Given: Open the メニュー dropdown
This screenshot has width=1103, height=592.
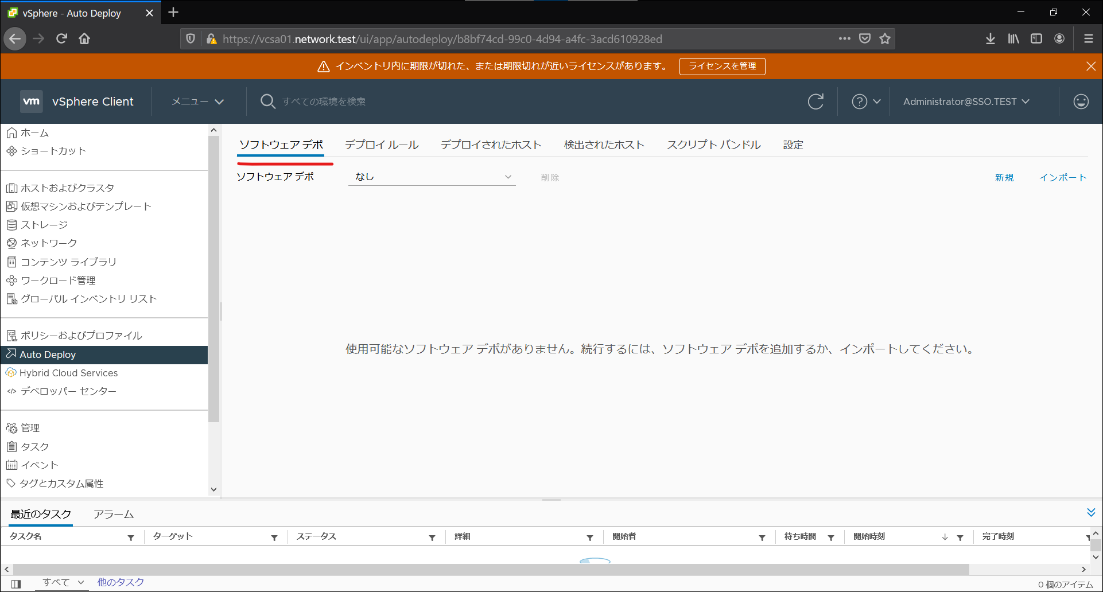Looking at the screenshot, I should point(198,102).
